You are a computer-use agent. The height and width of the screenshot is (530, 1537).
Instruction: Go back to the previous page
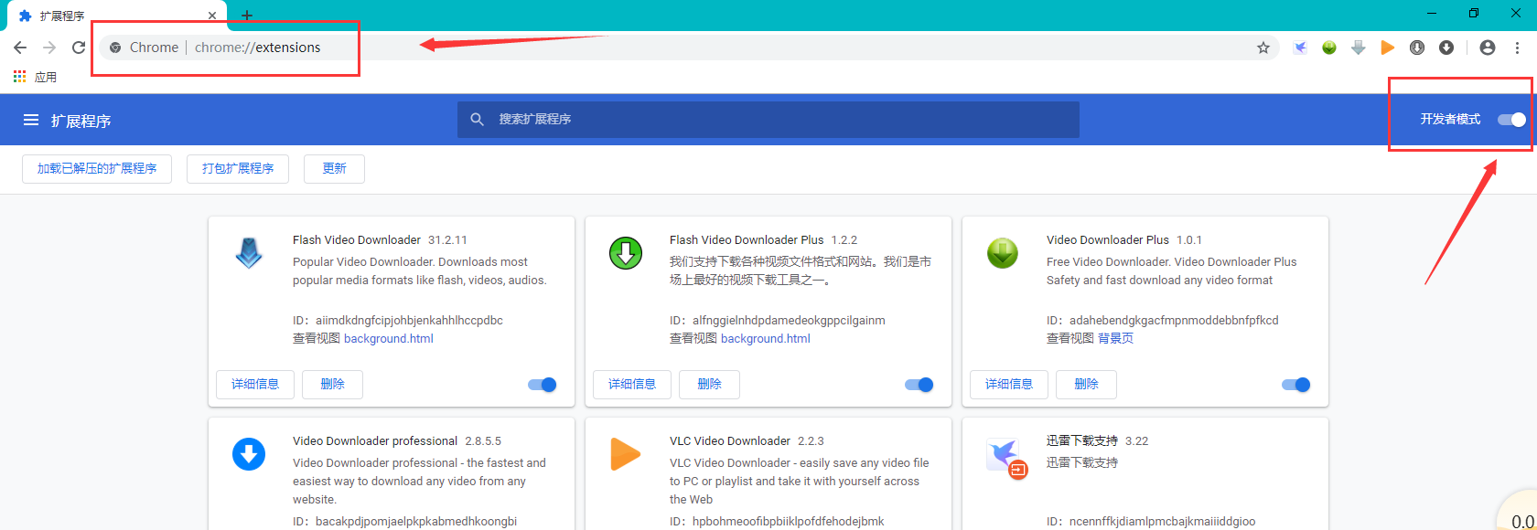point(20,48)
